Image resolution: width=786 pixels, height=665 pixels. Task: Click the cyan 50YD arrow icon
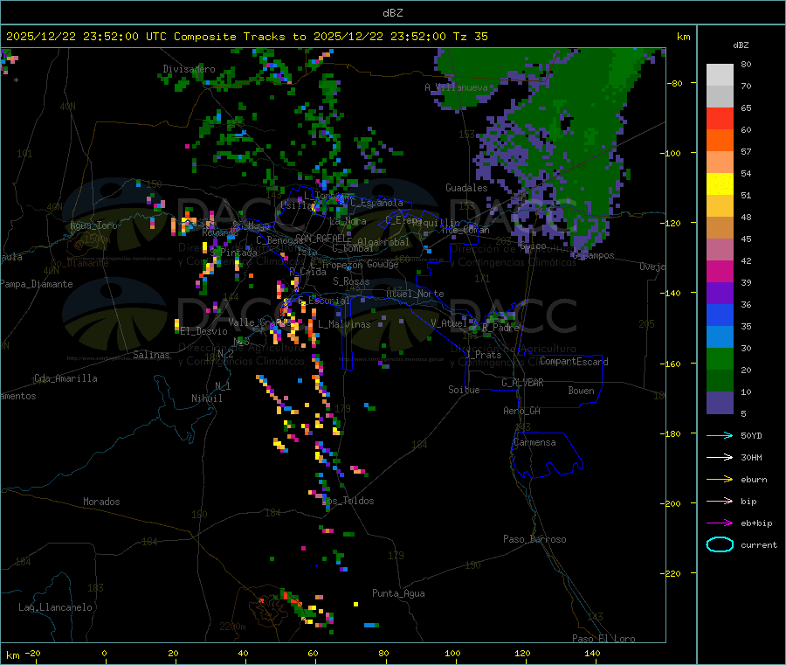point(720,435)
